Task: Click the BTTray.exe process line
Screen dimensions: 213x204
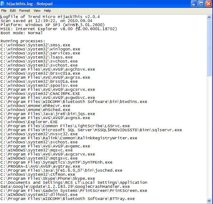Action: tap(67, 199)
